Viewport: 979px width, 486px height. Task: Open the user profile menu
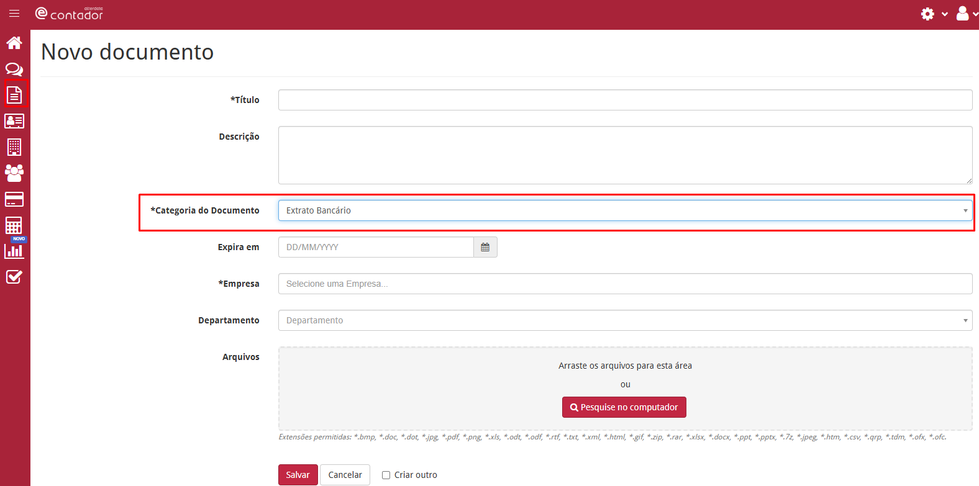966,14
